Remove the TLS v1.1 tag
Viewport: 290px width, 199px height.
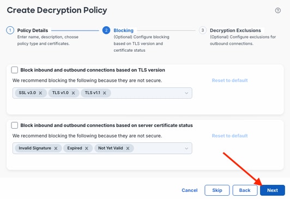pyautogui.click(x=105, y=93)
